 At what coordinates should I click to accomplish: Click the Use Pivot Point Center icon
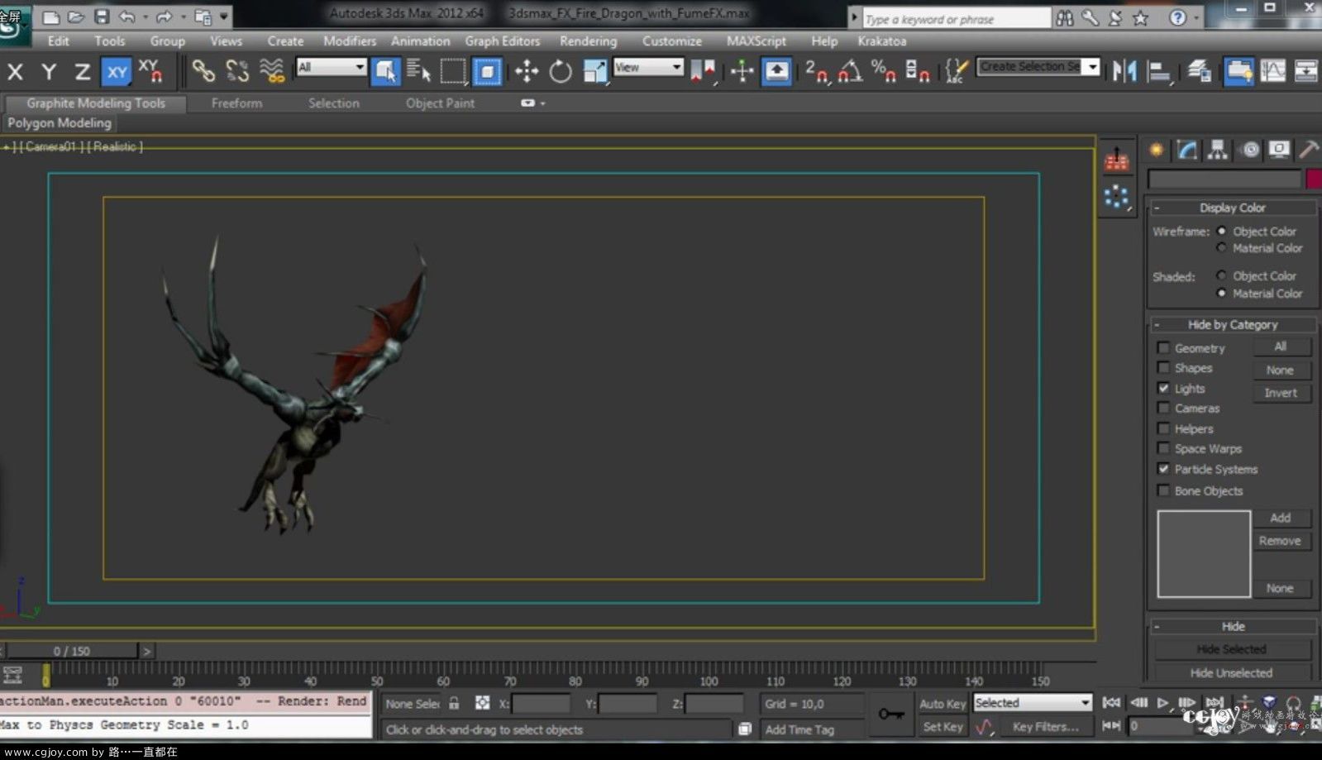click(x=703, y=72)
